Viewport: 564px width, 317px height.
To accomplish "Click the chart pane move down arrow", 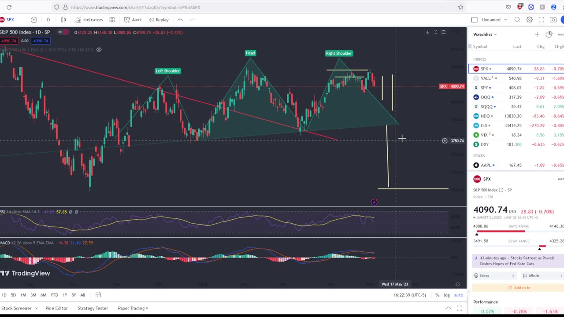I will (427, 32).
